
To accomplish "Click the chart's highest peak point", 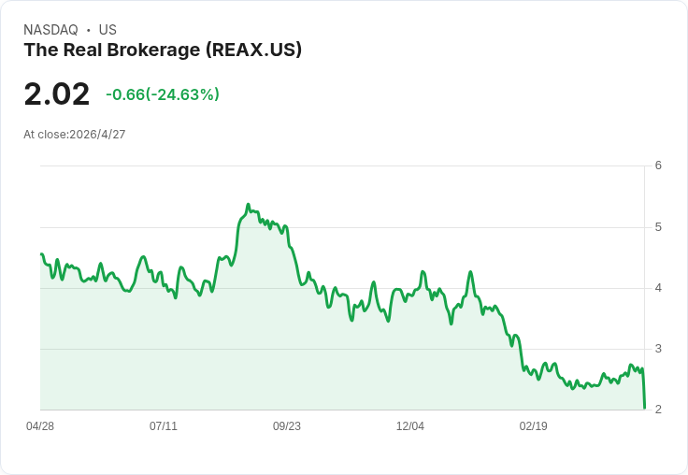I will tap(248, 205).
